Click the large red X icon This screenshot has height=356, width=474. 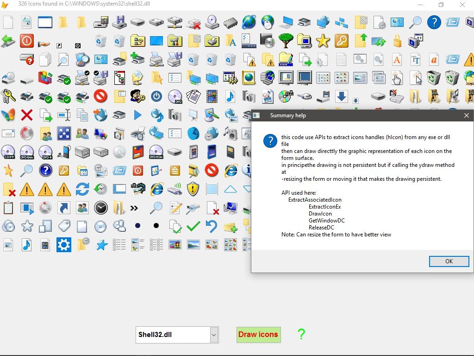pyautogui.click(x=26, y=115)
